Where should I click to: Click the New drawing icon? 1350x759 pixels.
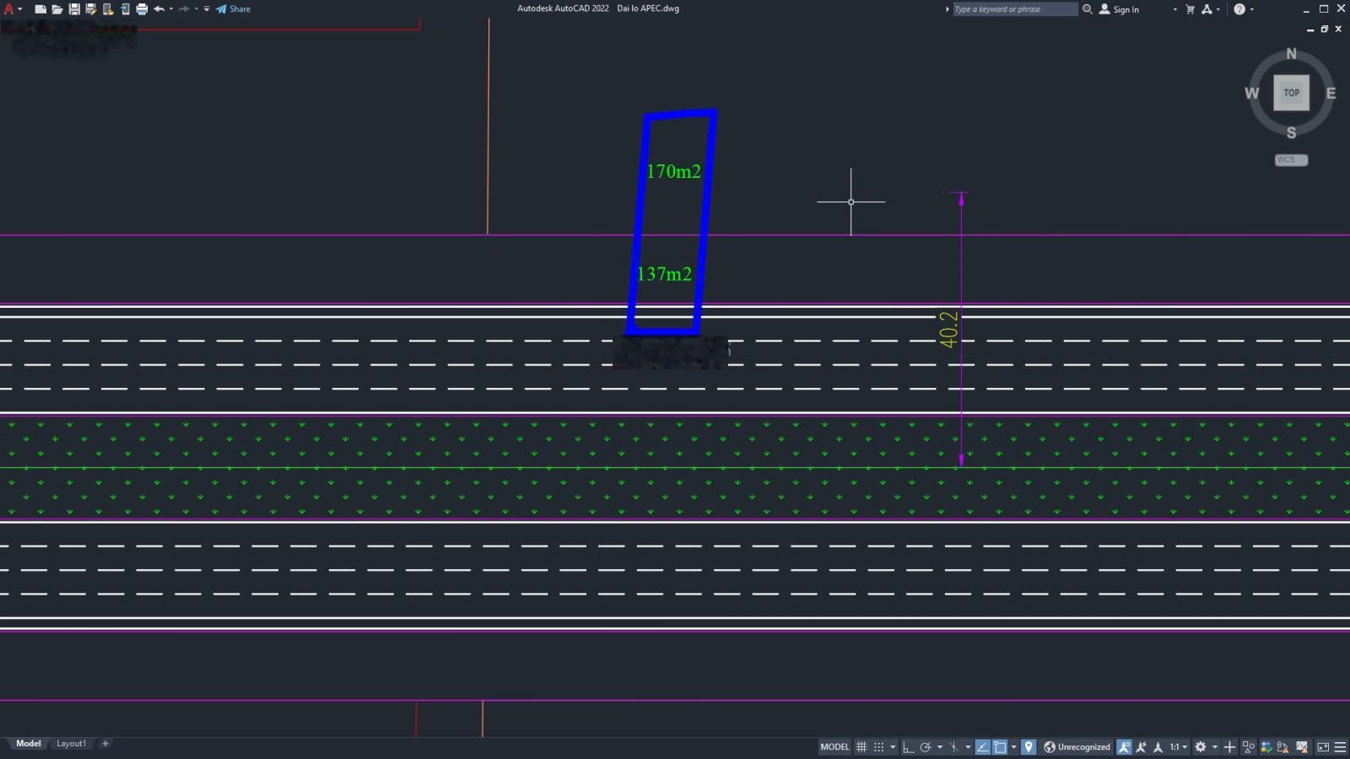click(40, 9)
